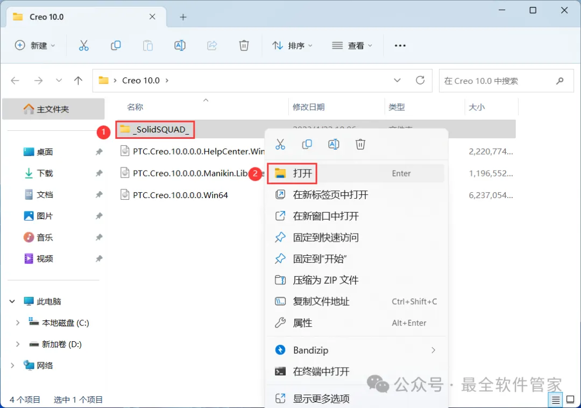Viewport: 581px width, 408px height.
Task: Click the Cut icon in the context menu
Action: (280, 144)
